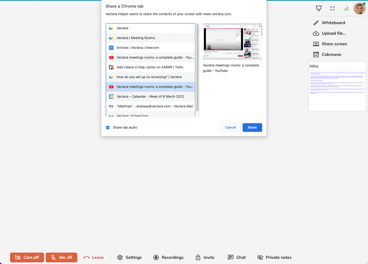Image resolution: width=368 pixels, height=264 pixels.
Task: Click the Private notes crossed-eye icon
Action: pos(260,257)
